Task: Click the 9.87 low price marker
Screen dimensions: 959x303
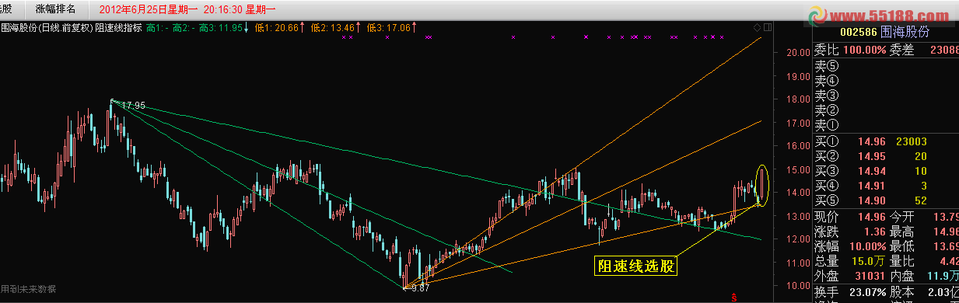Action: pos(421,288)
